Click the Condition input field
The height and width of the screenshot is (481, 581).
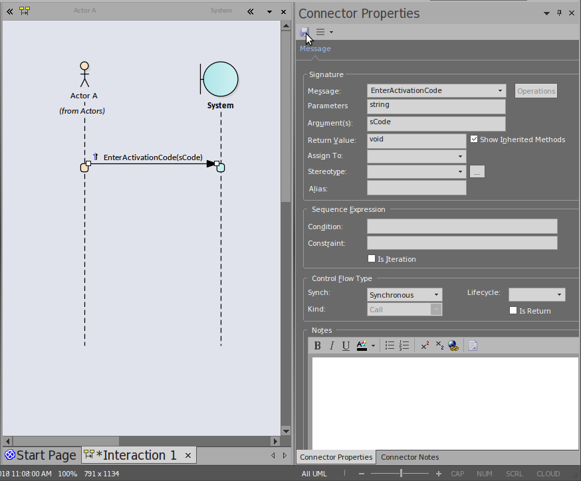pyautogui.click(x=461, y=227)
